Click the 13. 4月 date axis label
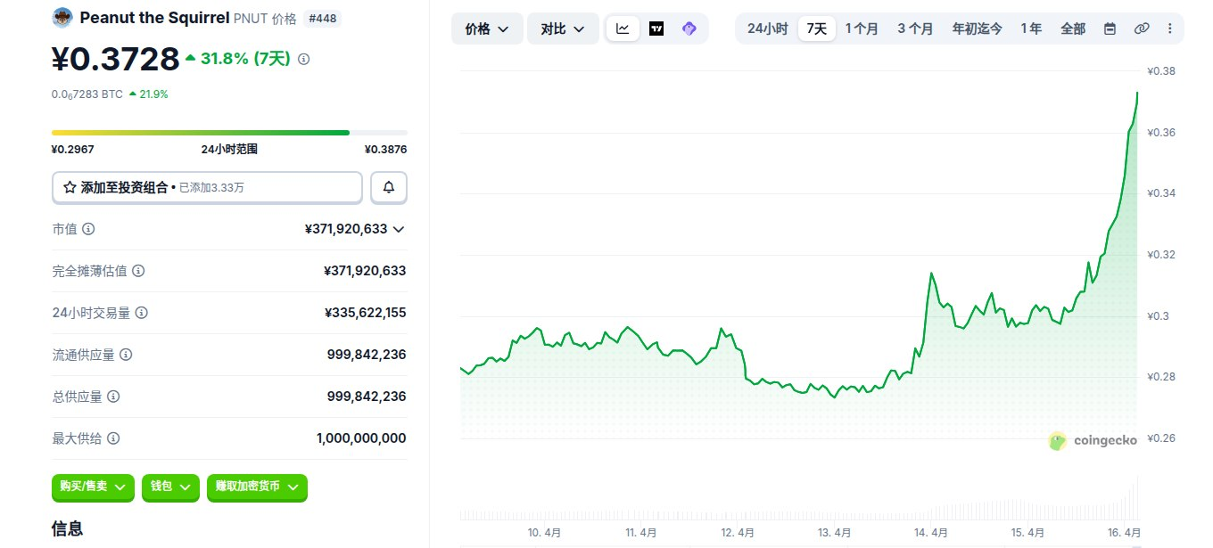 click(834, 533)
